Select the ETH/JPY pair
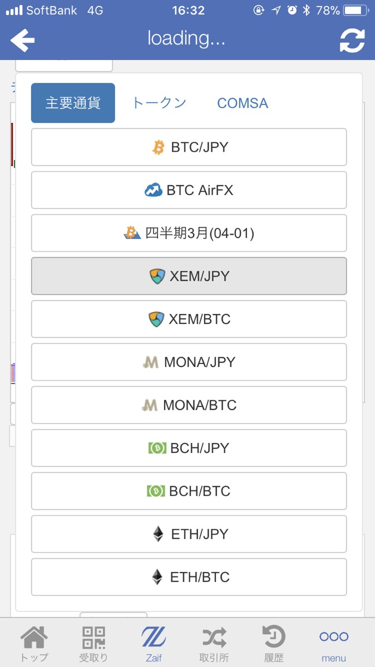Viewport: 375px width, 667px height. coord(189,534)
